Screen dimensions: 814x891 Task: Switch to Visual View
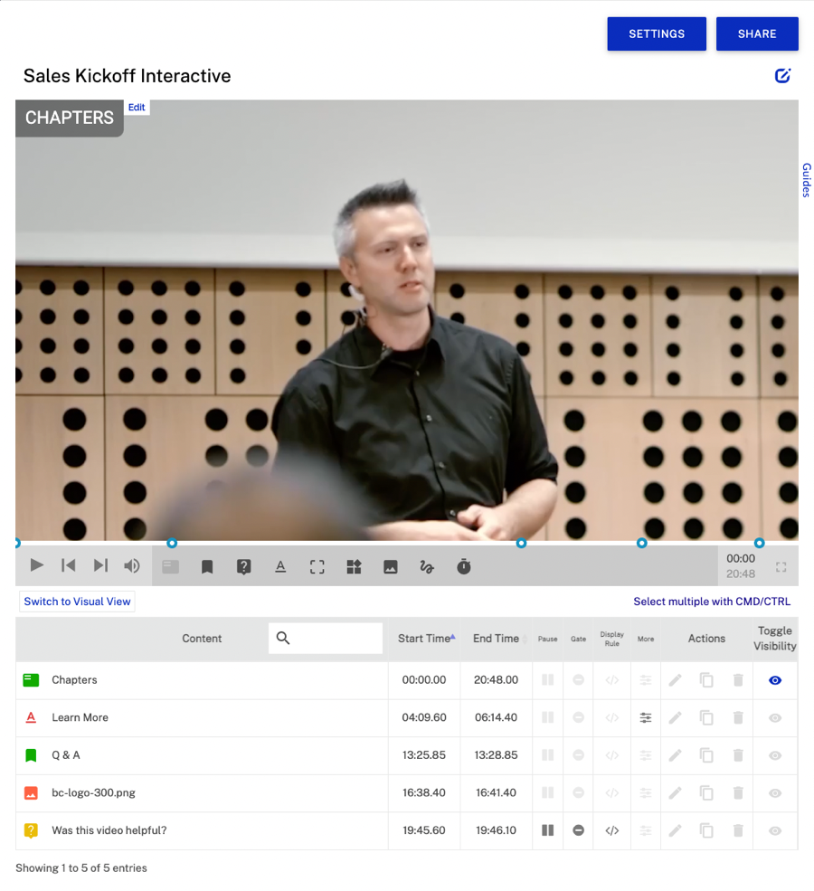point(78,602)
